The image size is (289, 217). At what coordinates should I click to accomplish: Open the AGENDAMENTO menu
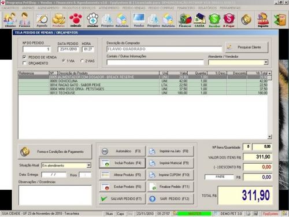pyautogui.click(x=49, y=8)
